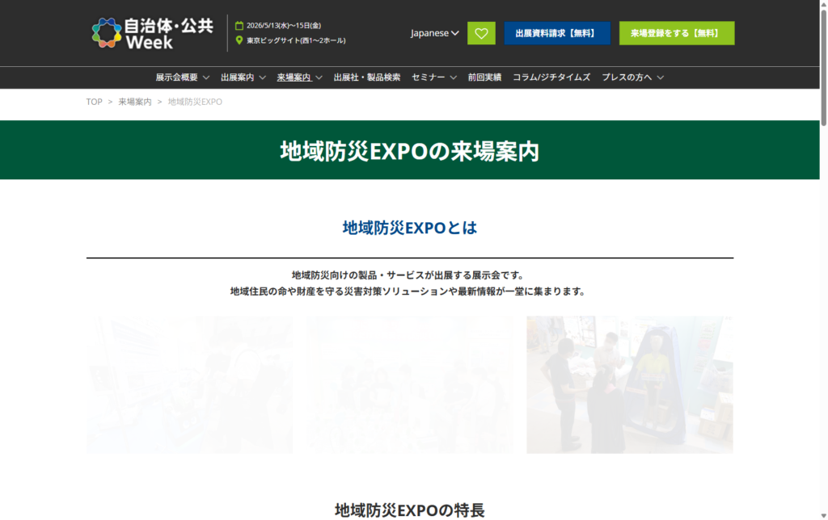This screenshot has width=828, height=520.
Task: Open the 前回実績 page from the menu
Action: tap(484, 78)
